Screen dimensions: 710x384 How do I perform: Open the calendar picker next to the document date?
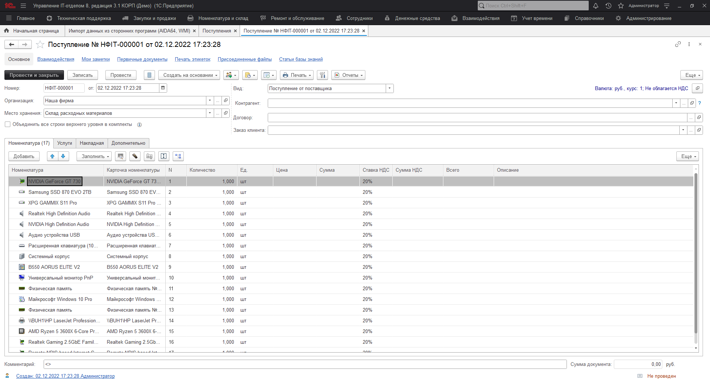click(x=163, y=88)
